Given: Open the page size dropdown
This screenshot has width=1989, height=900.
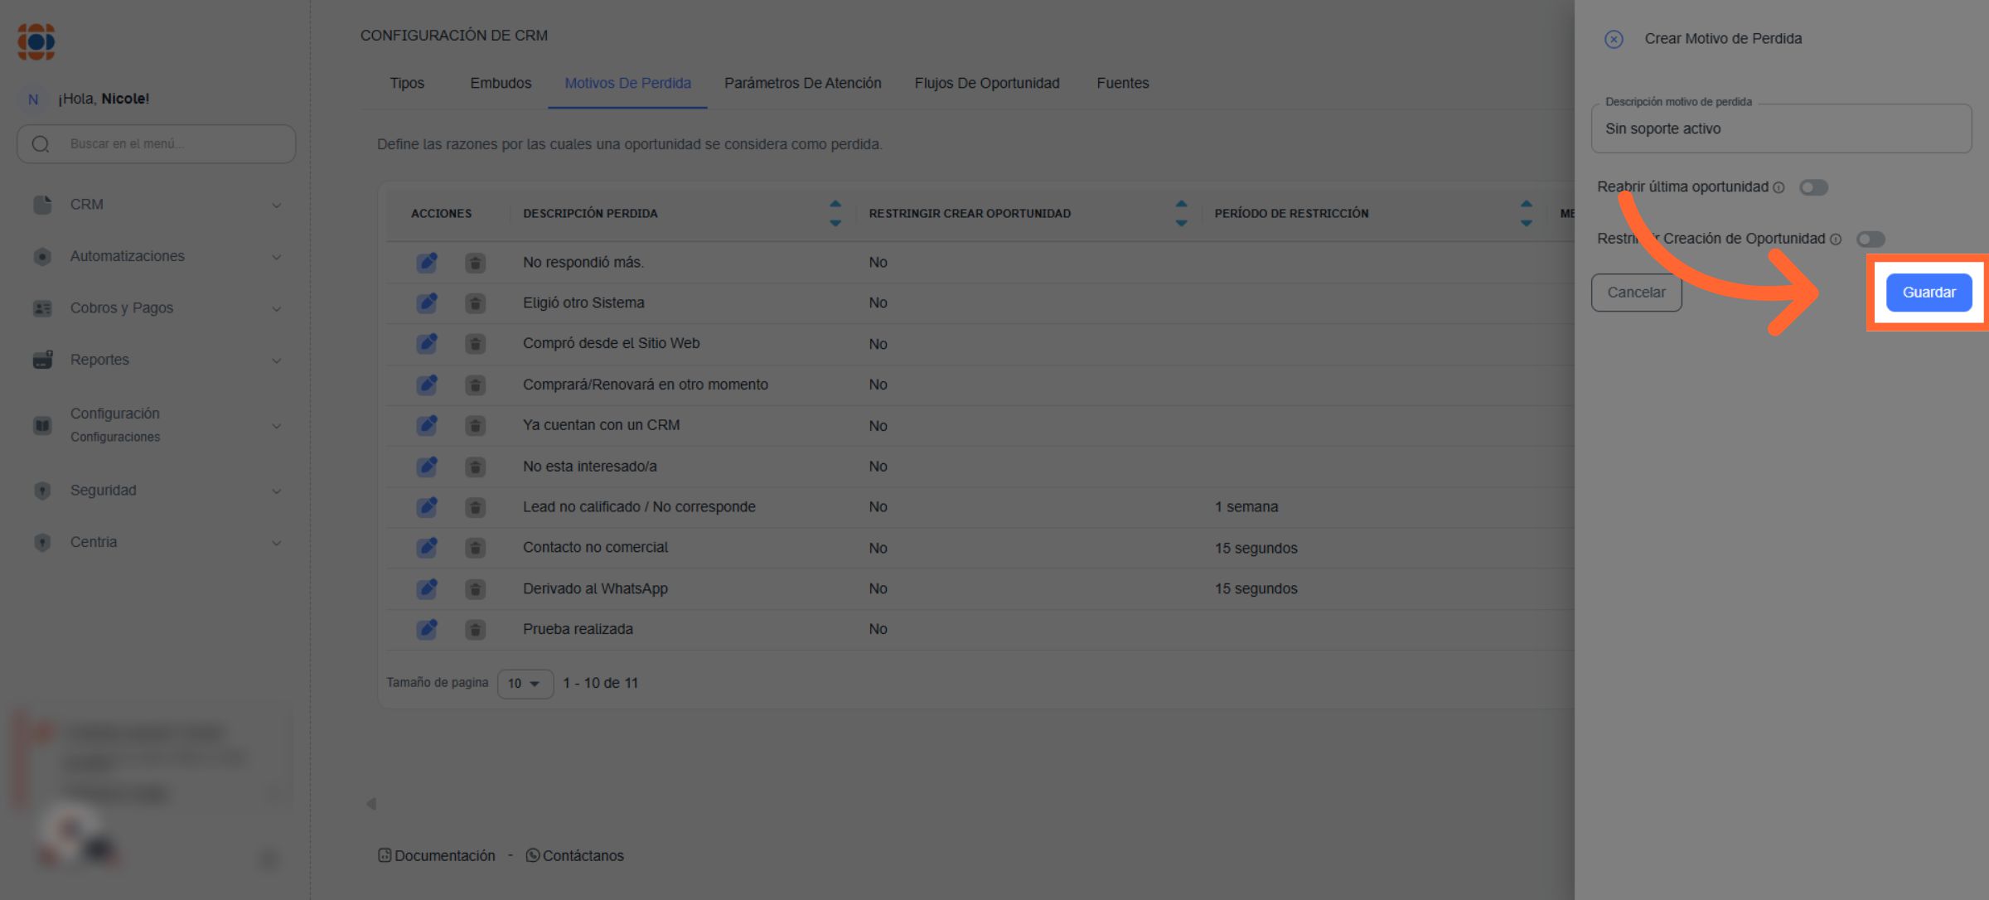Looking at the screenshot, I should [525, 684].
